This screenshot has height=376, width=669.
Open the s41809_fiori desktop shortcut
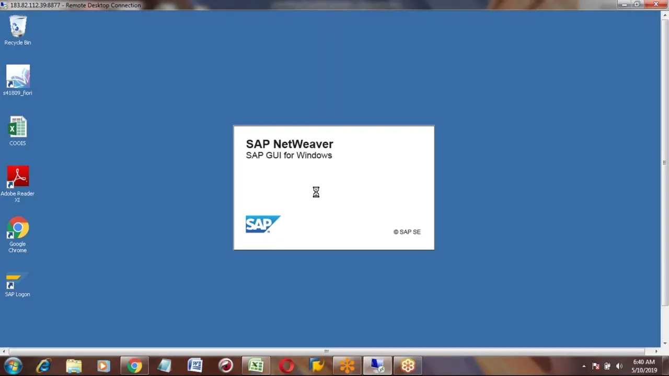click(18, 80)
